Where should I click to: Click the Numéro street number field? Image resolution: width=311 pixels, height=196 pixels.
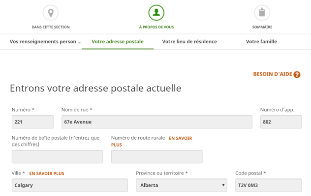pos(32,122)
